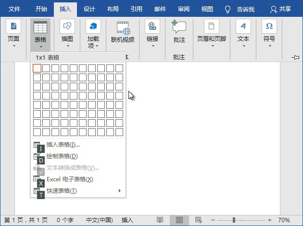This screenshot has height=226, width=303.
Task: Select the highlighted 1x1 table grid cell
Action: 37,68
